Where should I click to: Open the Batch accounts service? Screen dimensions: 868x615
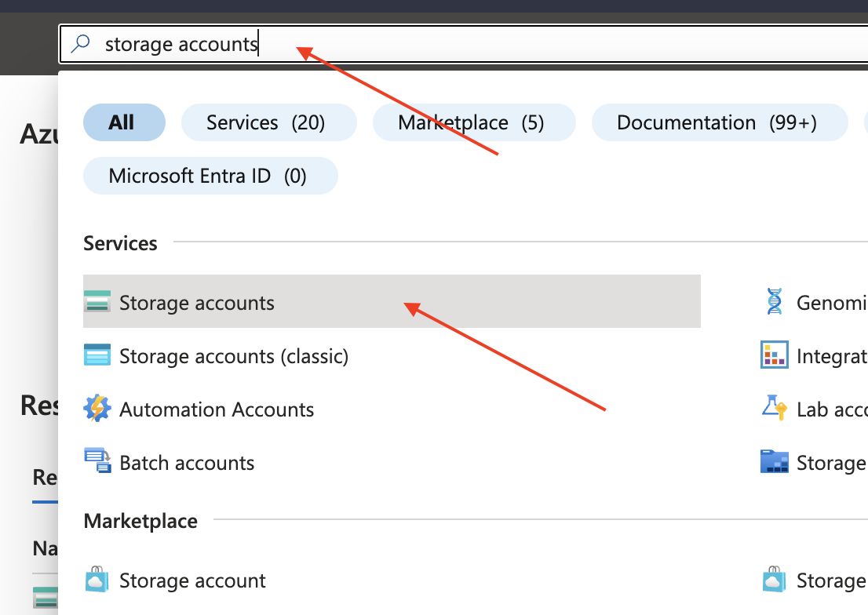coord(187,463)
